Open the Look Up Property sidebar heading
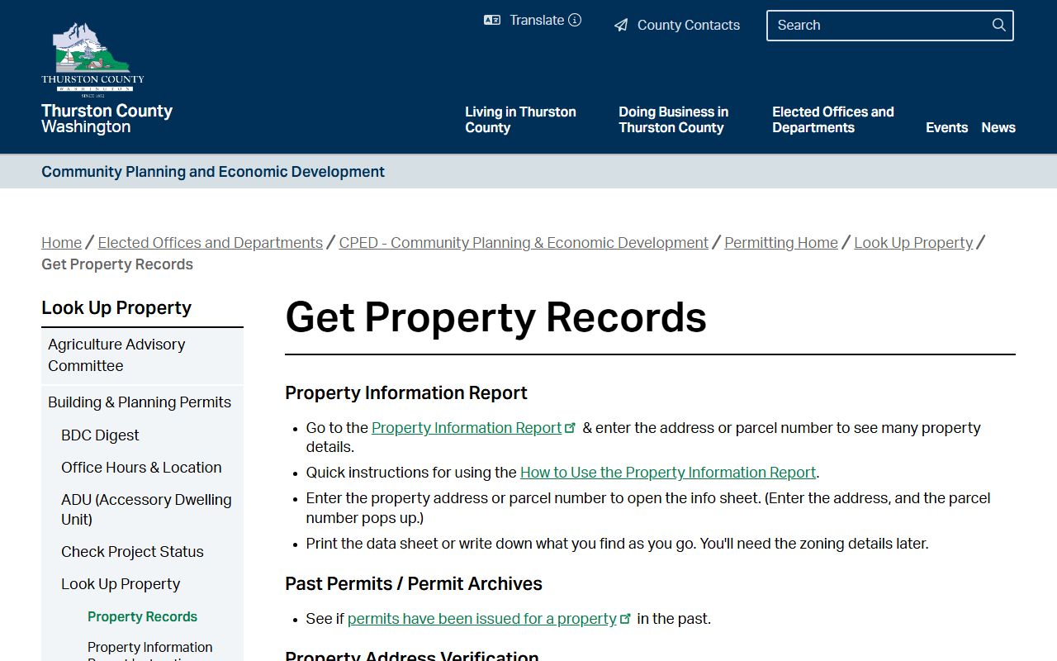 [116, 308]
